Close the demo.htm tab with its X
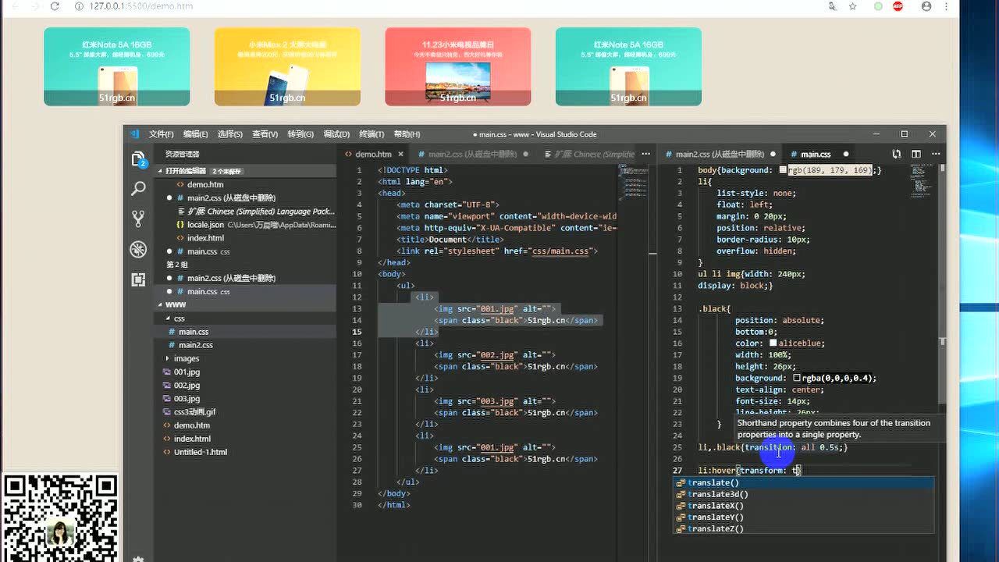The height and width of the screenshot is (562, 999). coord(400,155)
